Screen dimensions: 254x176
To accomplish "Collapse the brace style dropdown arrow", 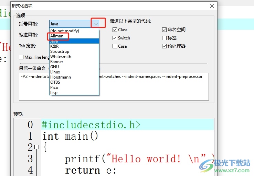I will tap(96, 24).
